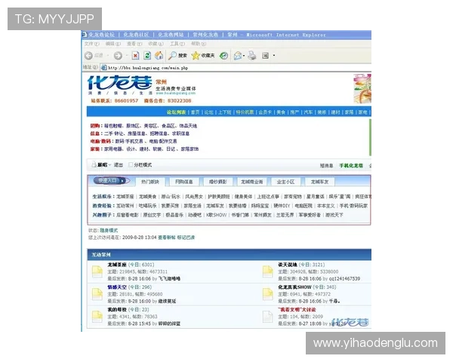Click the 标记已读 link
The image size is (453, 362).
[x=186, y=238]
